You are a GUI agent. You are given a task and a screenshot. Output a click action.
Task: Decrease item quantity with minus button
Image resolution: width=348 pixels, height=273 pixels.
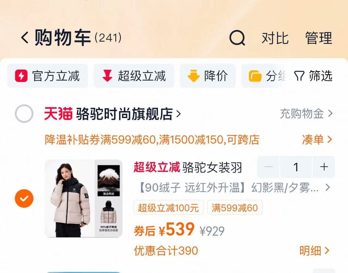pos(268,167)
